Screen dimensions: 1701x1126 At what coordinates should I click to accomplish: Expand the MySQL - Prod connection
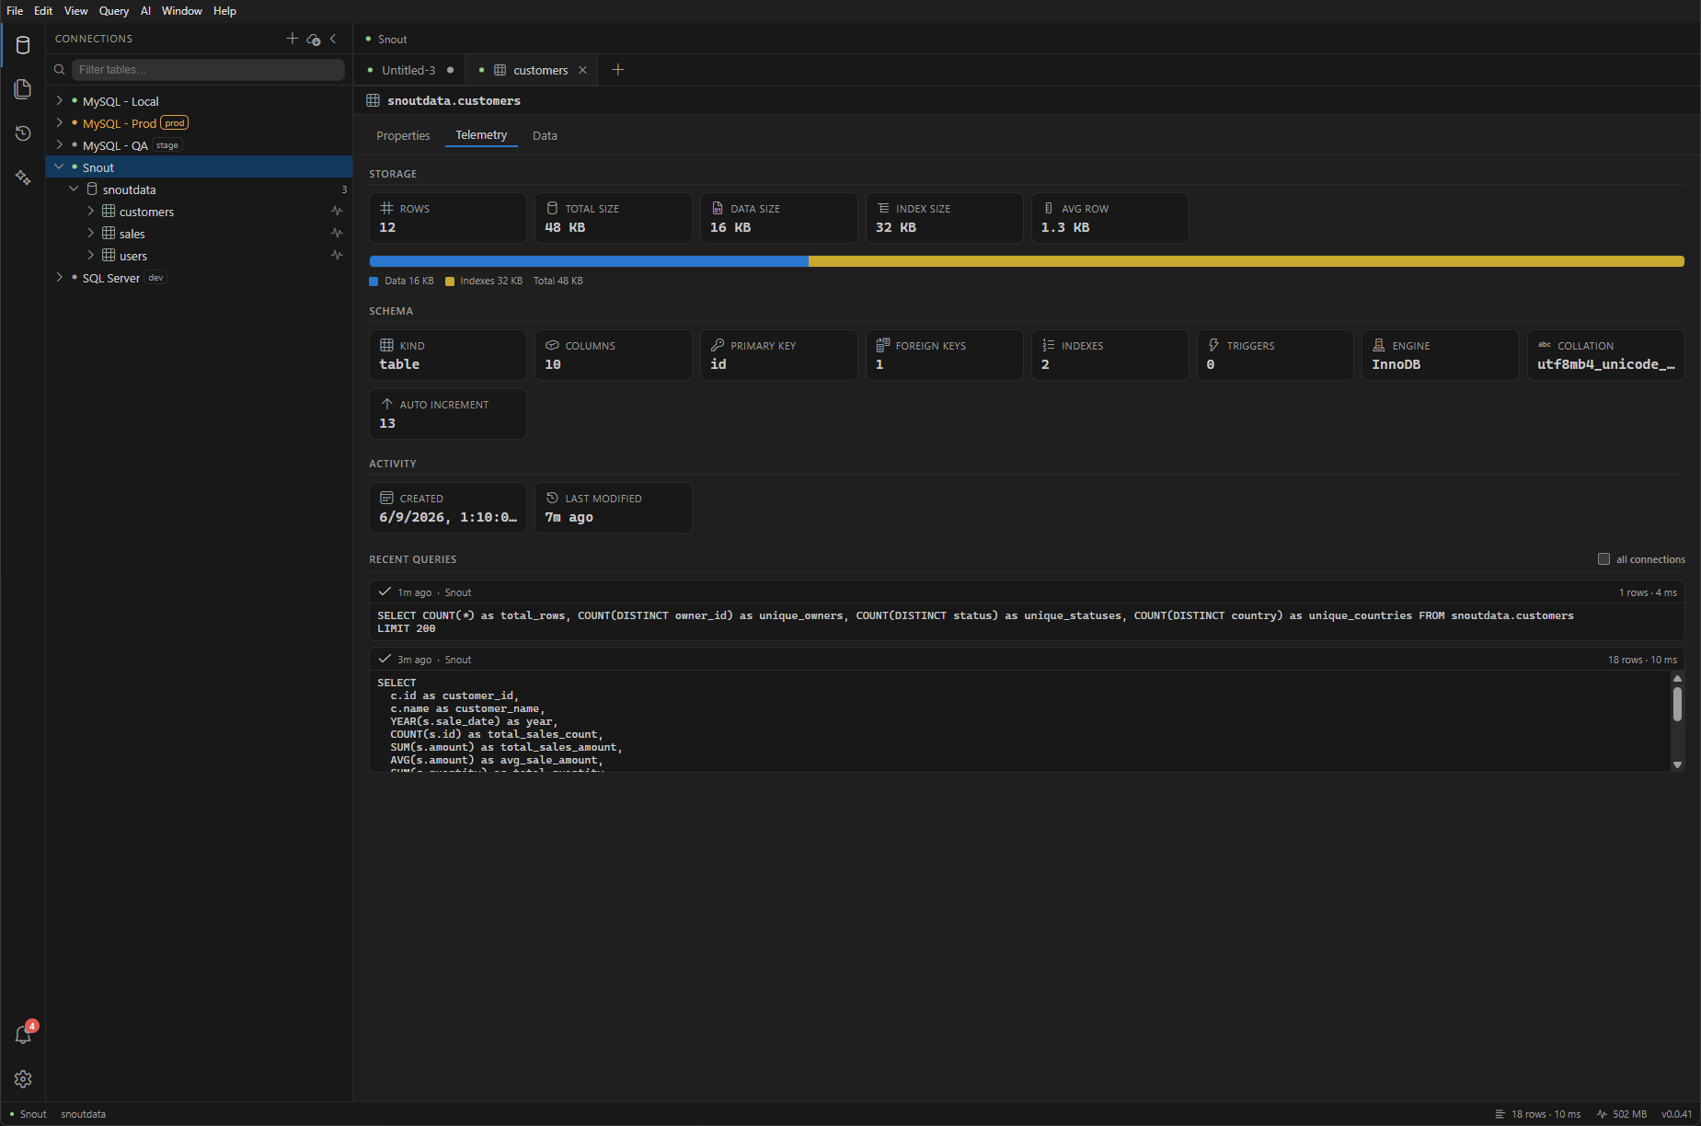pos(60,122)
